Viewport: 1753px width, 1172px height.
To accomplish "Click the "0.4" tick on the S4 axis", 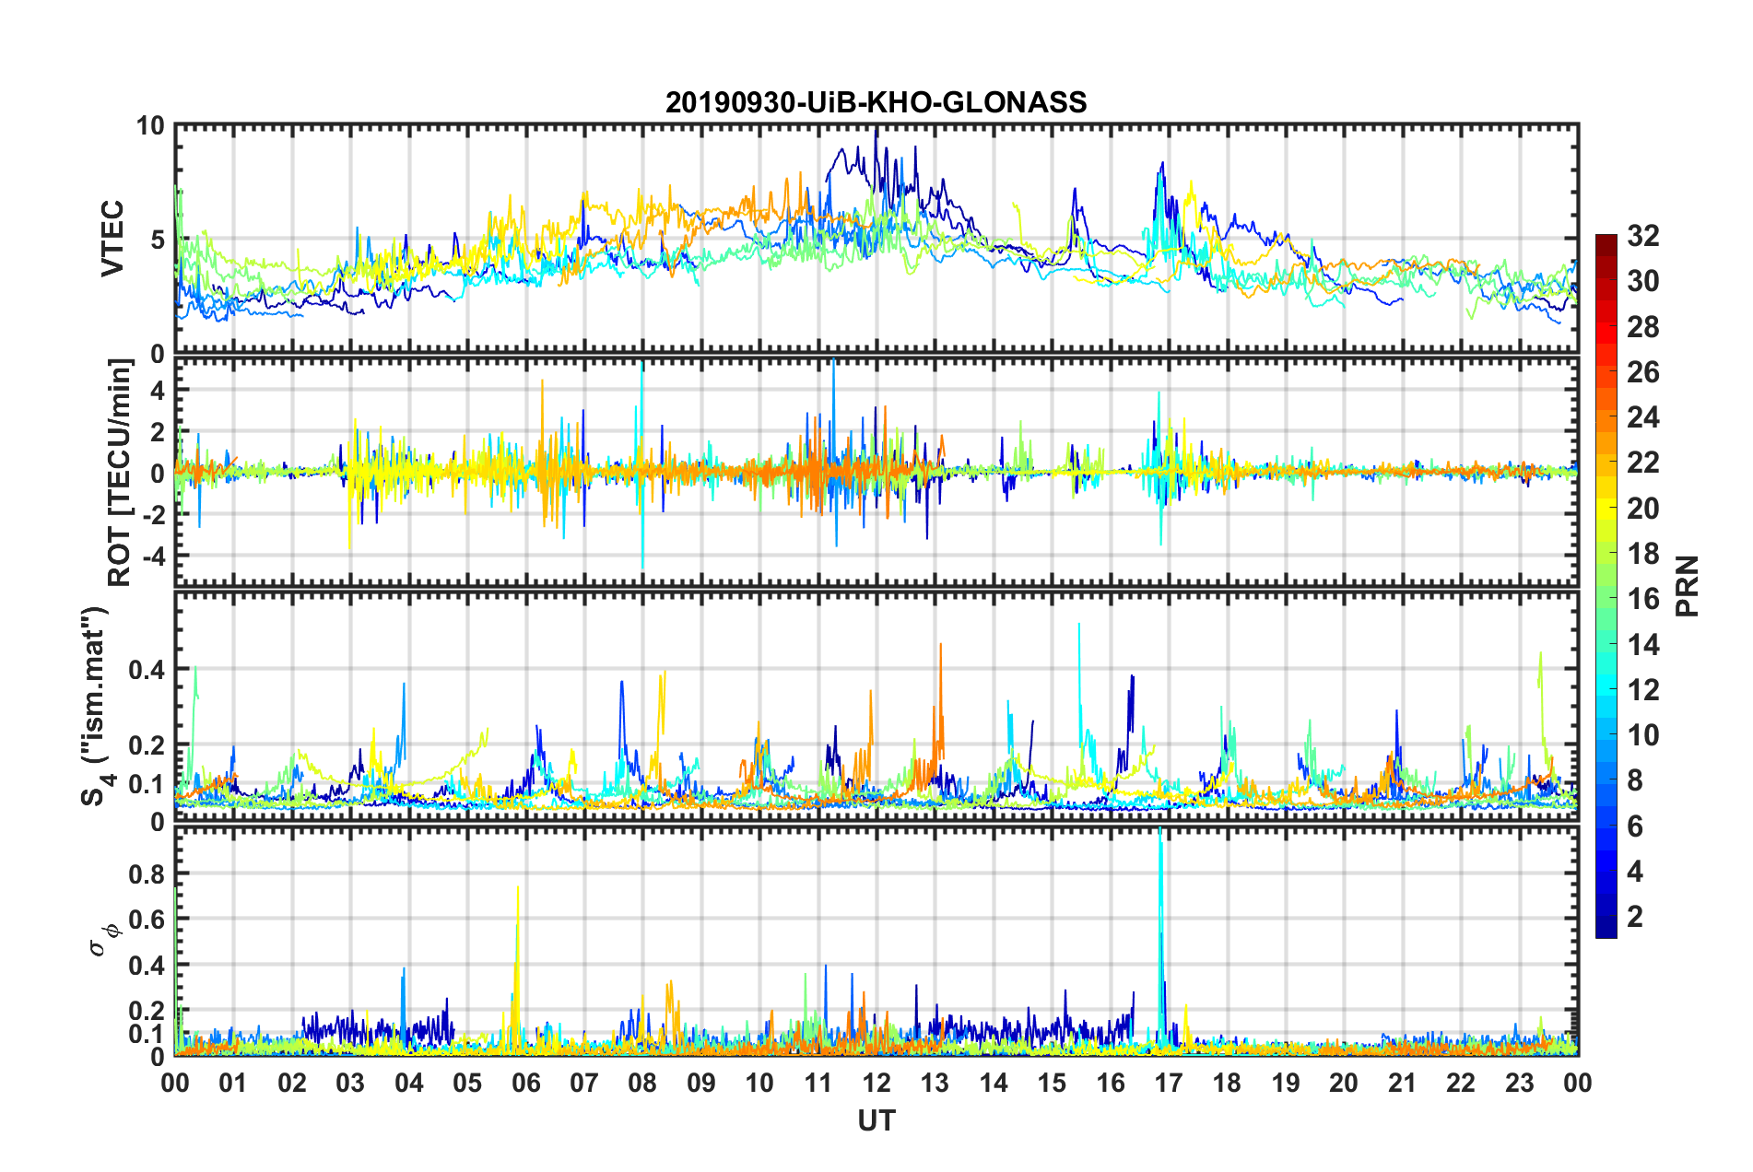I will click(x=147, y=670).
